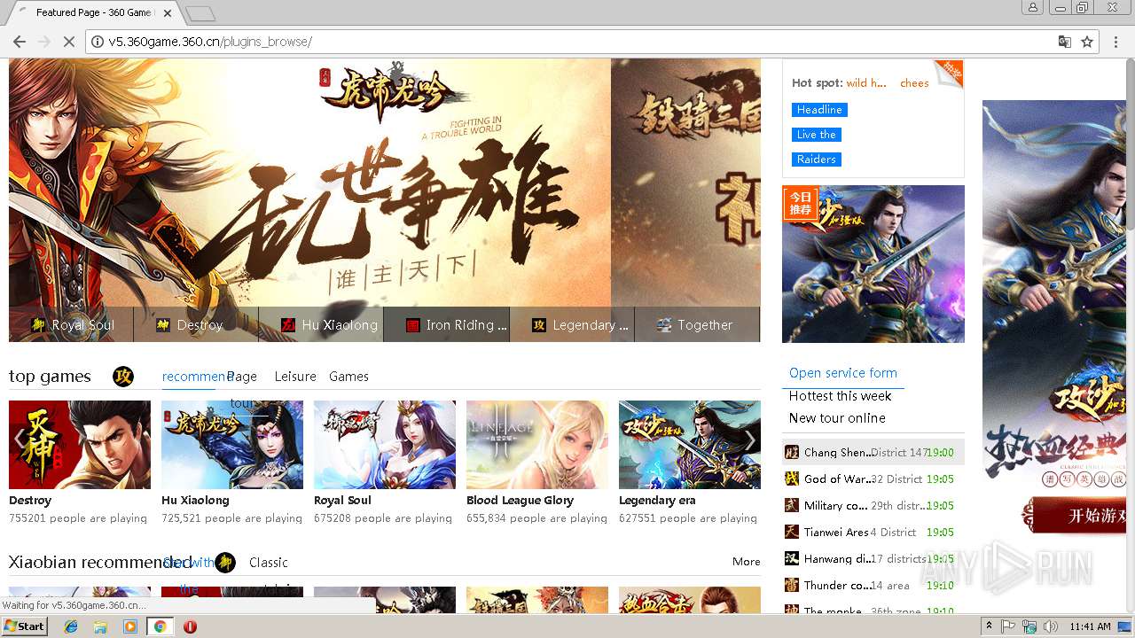Screen dimensions: 1135x638
Task: Select New tour online
Action: (x=837, y=418)
